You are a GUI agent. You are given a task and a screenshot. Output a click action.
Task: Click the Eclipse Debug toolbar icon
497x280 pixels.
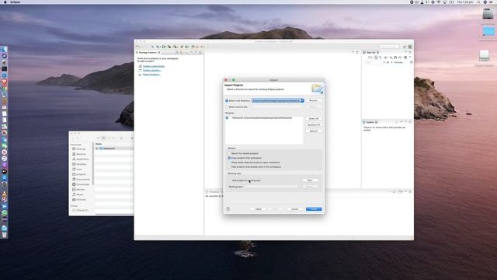[x=158, y=47]
